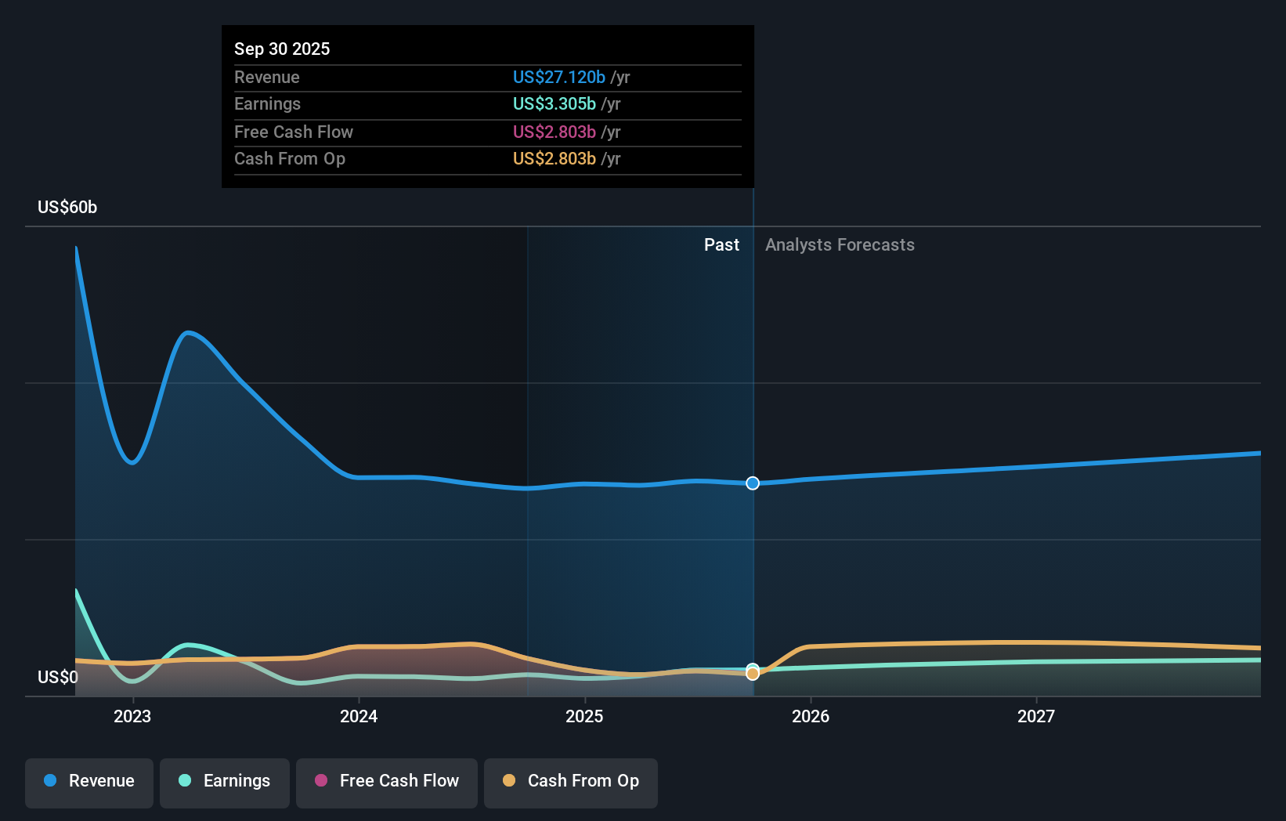Screen dimensions: 1286x821
Task: Expand the Analysts Forecasts section
Action: pyautogui.click(x=840, y=244)
